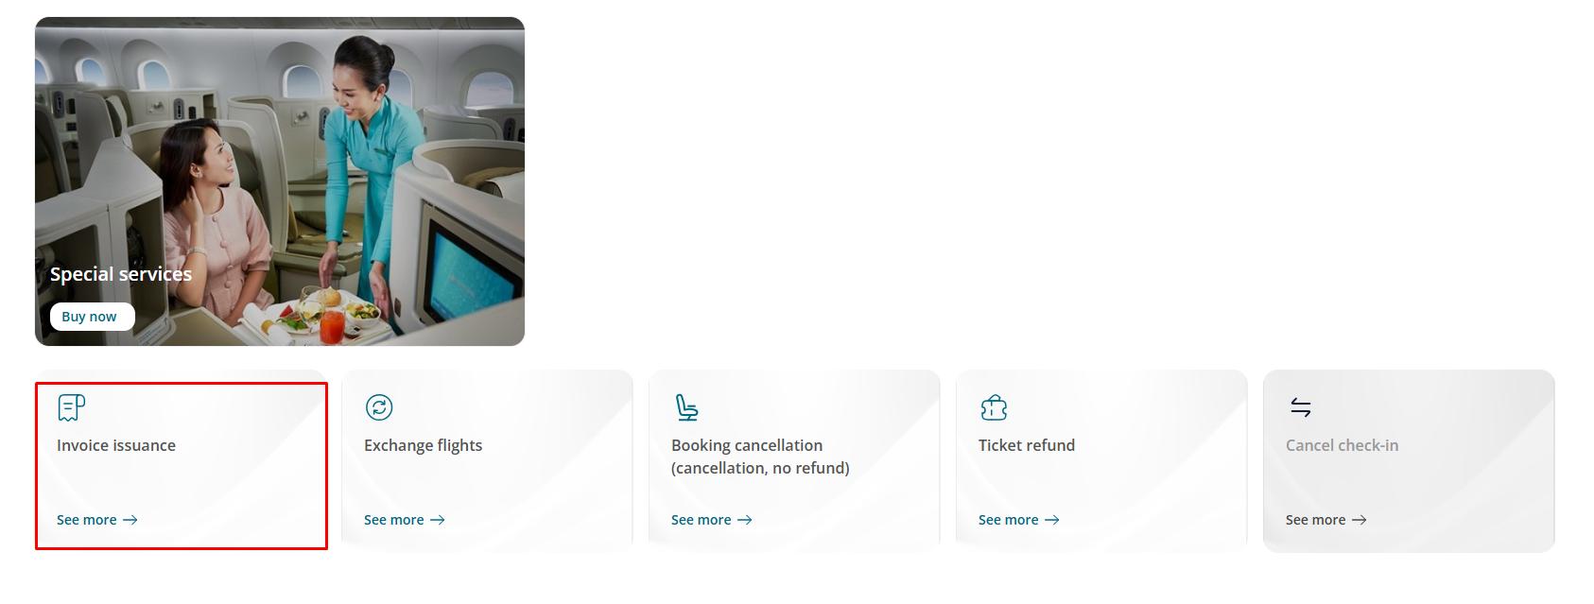Select Booking cancellation (cancellation, no refund) title
The image size is (1594, 604).
click(760, 457)
